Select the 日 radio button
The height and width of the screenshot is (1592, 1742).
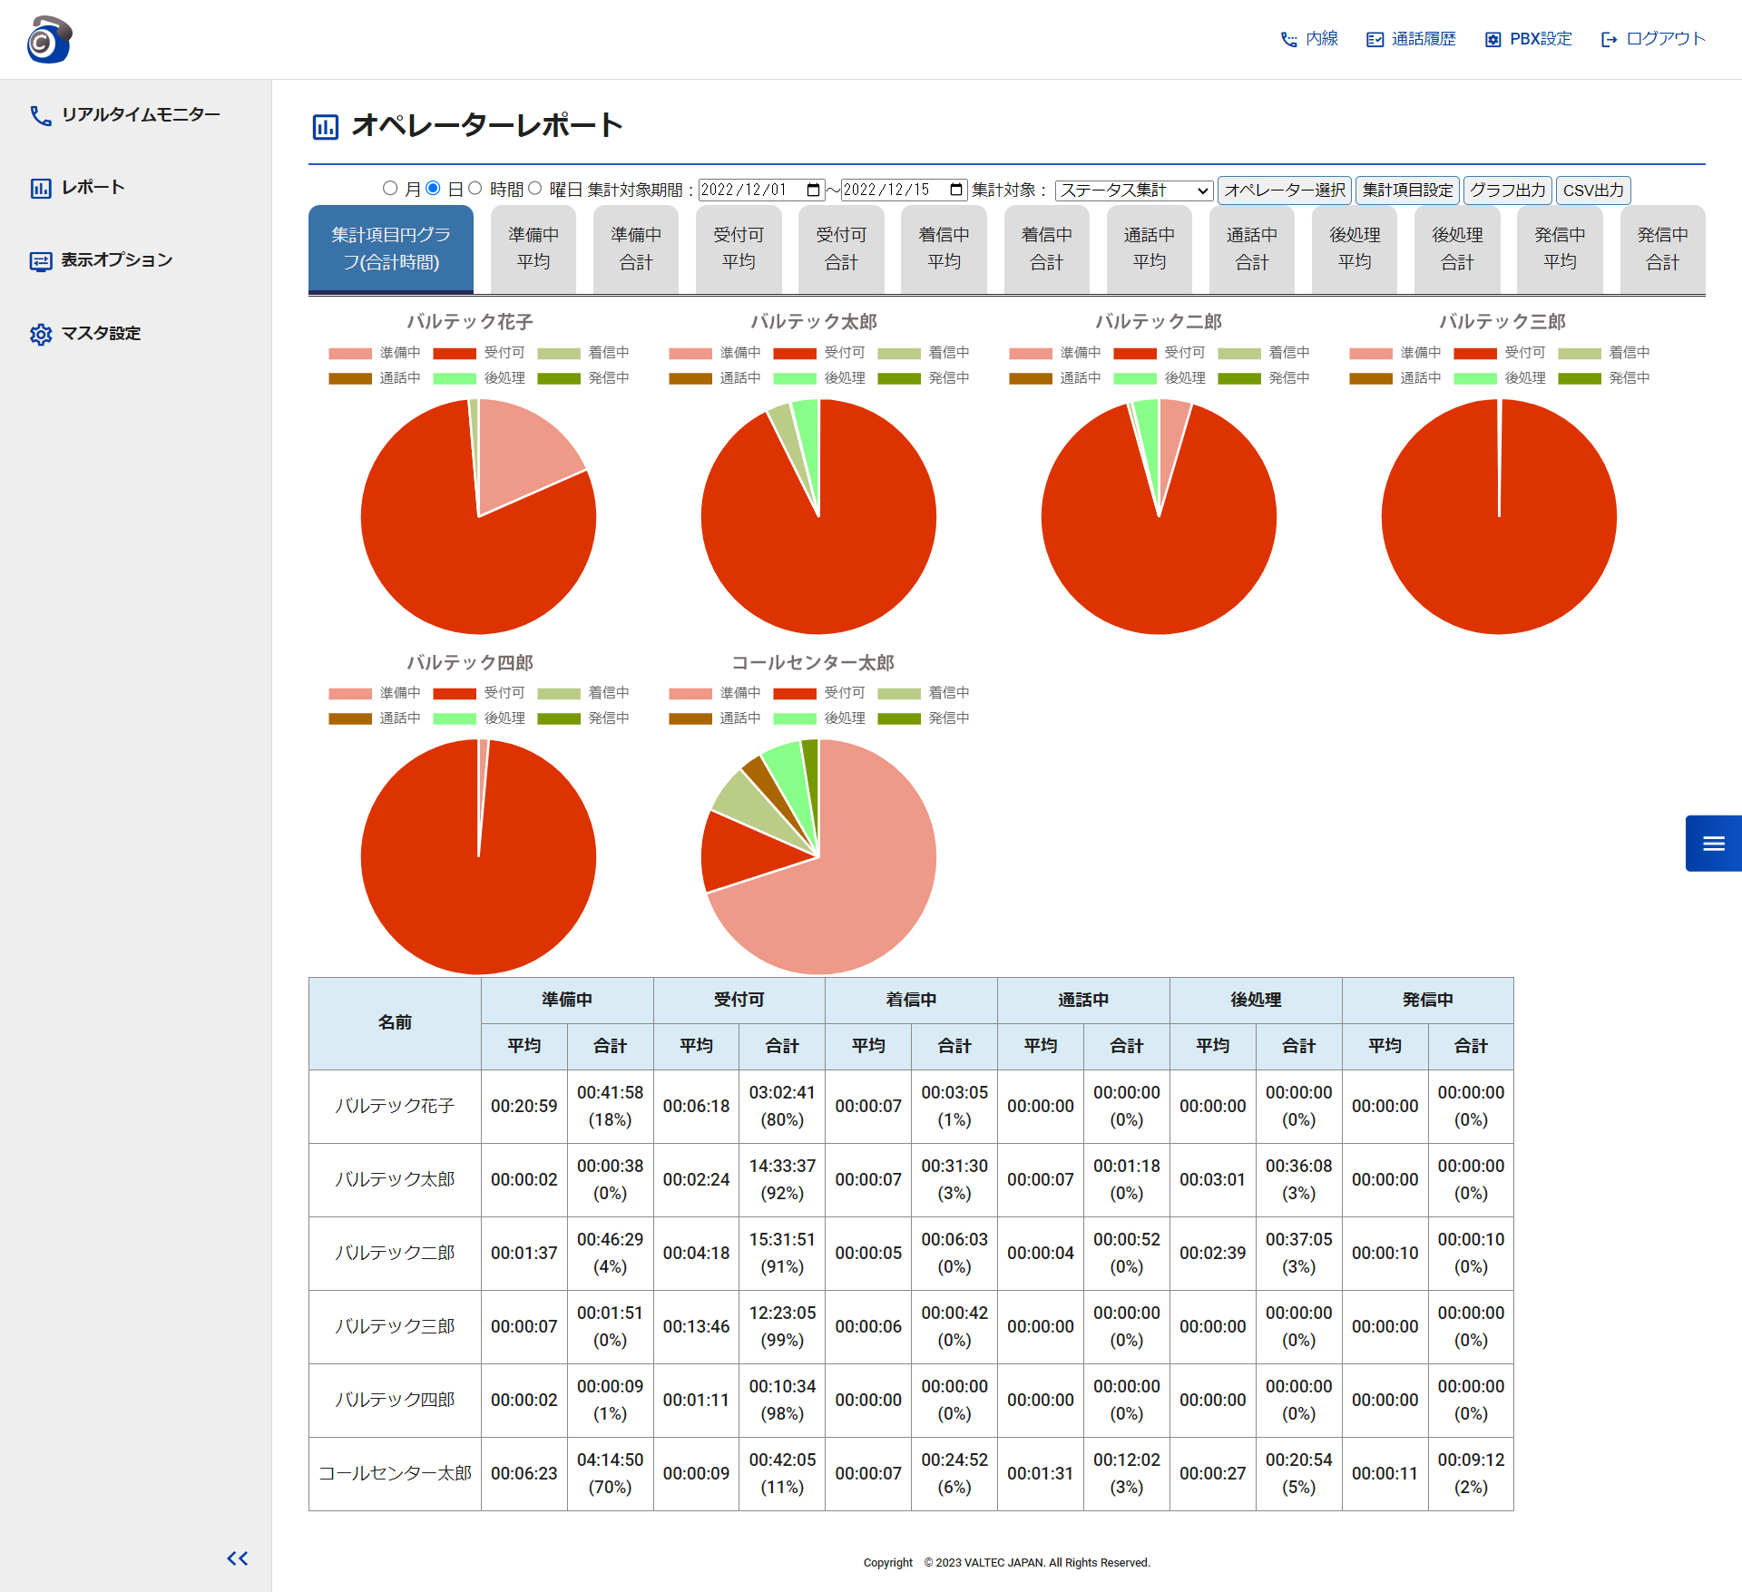click(x=433, y=189)
